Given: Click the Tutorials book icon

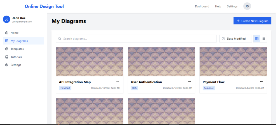Looking at the screenshot, I should 7,57.
